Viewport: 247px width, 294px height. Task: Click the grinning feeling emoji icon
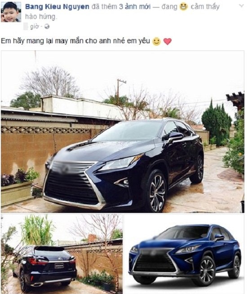click(183, 7)
